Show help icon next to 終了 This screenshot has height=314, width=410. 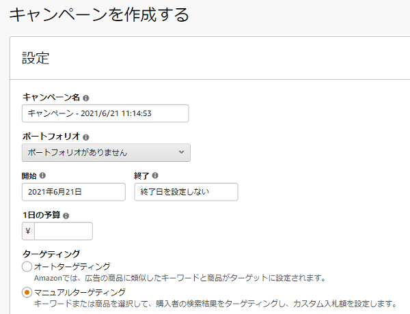point(155,175)
